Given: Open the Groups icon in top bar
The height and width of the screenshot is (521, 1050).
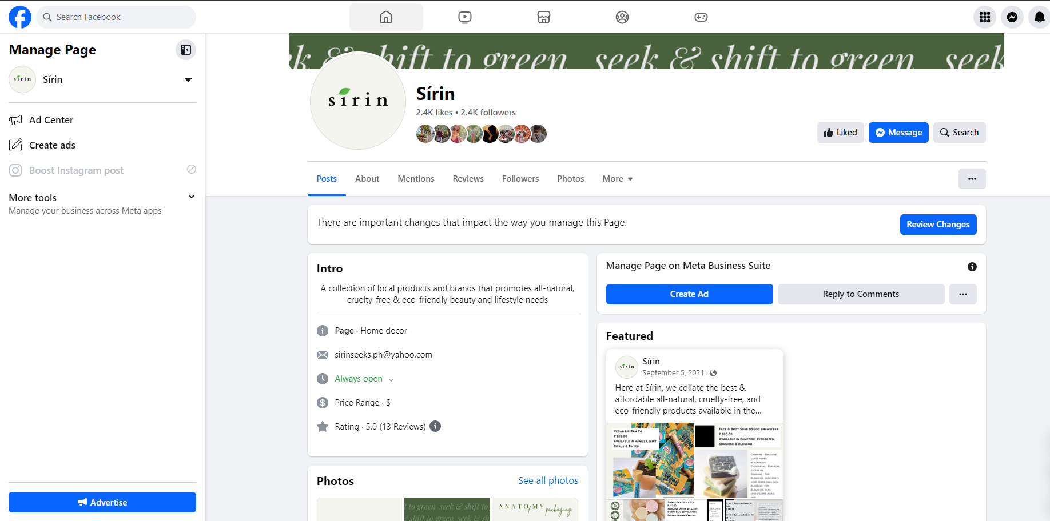Looking at the screenshot, I should click(622, 17).
